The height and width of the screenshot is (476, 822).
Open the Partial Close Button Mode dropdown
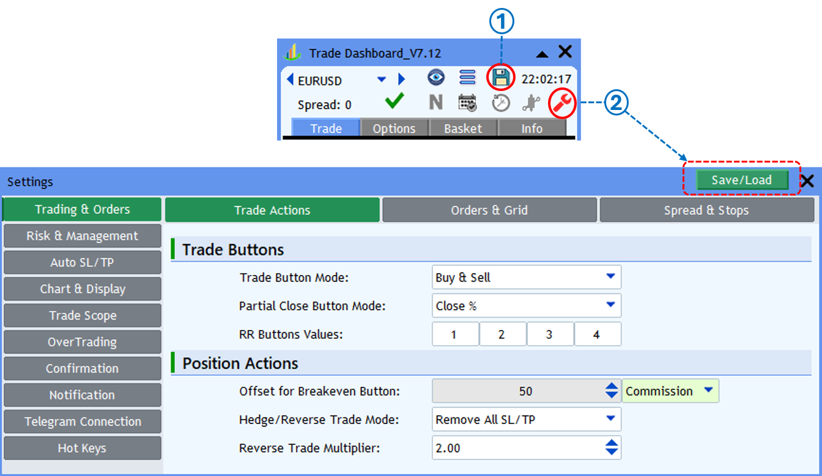tap(527, 306)
